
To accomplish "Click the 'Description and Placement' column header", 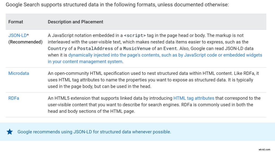I will [75, 22].
